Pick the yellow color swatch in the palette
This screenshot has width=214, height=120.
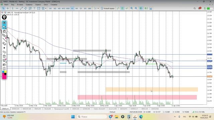[x=5, y=72]
